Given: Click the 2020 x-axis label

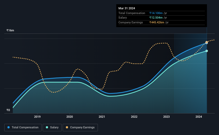Looking at the screenshot, I should 70,117.
